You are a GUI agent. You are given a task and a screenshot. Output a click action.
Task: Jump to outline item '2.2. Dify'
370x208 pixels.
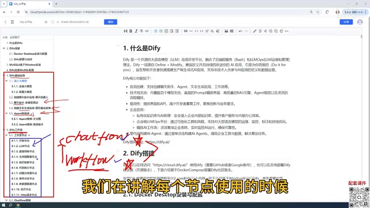coord(21,59)
